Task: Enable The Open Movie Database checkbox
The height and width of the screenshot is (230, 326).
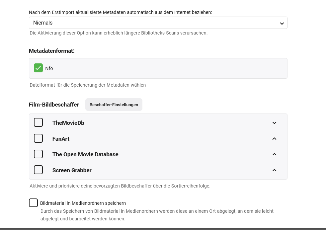Action: coord(39,154)
